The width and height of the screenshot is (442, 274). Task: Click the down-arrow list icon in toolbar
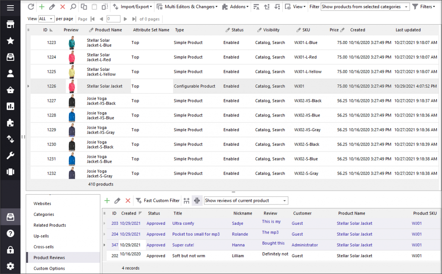[x=277, y=7]
